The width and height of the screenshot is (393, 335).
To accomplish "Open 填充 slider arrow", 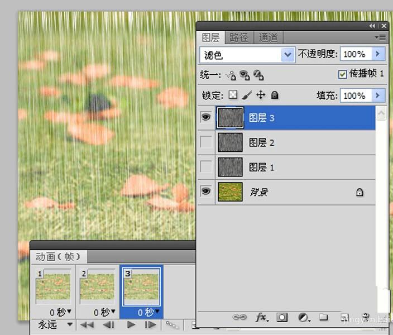I will [378, 95].
